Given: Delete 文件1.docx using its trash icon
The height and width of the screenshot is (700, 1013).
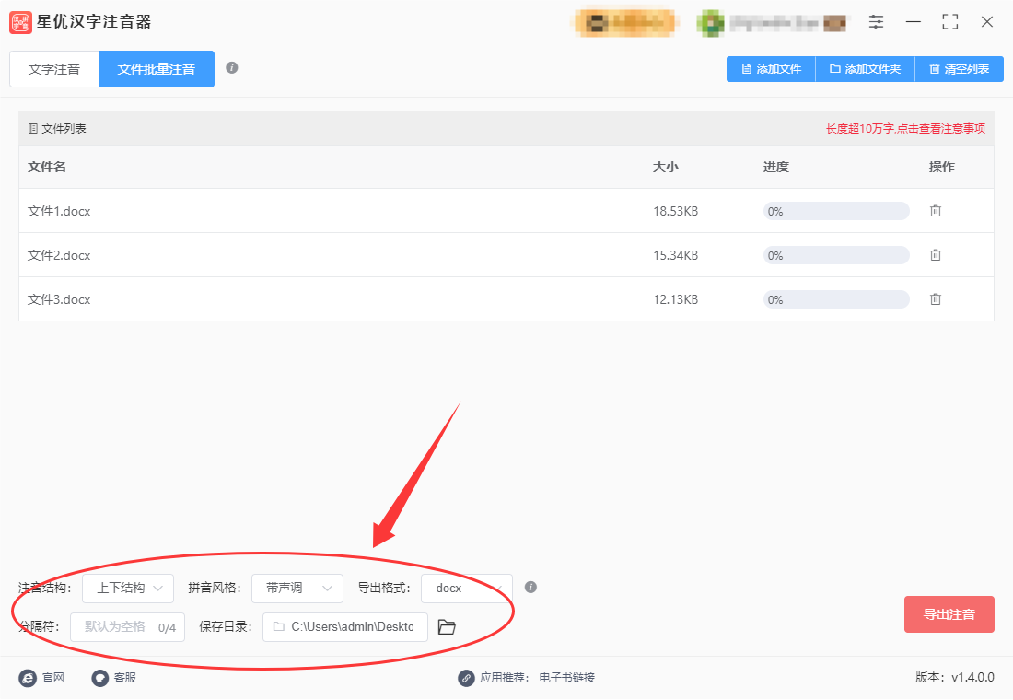Looking at the screenshot, I should [x=936, y=211].
